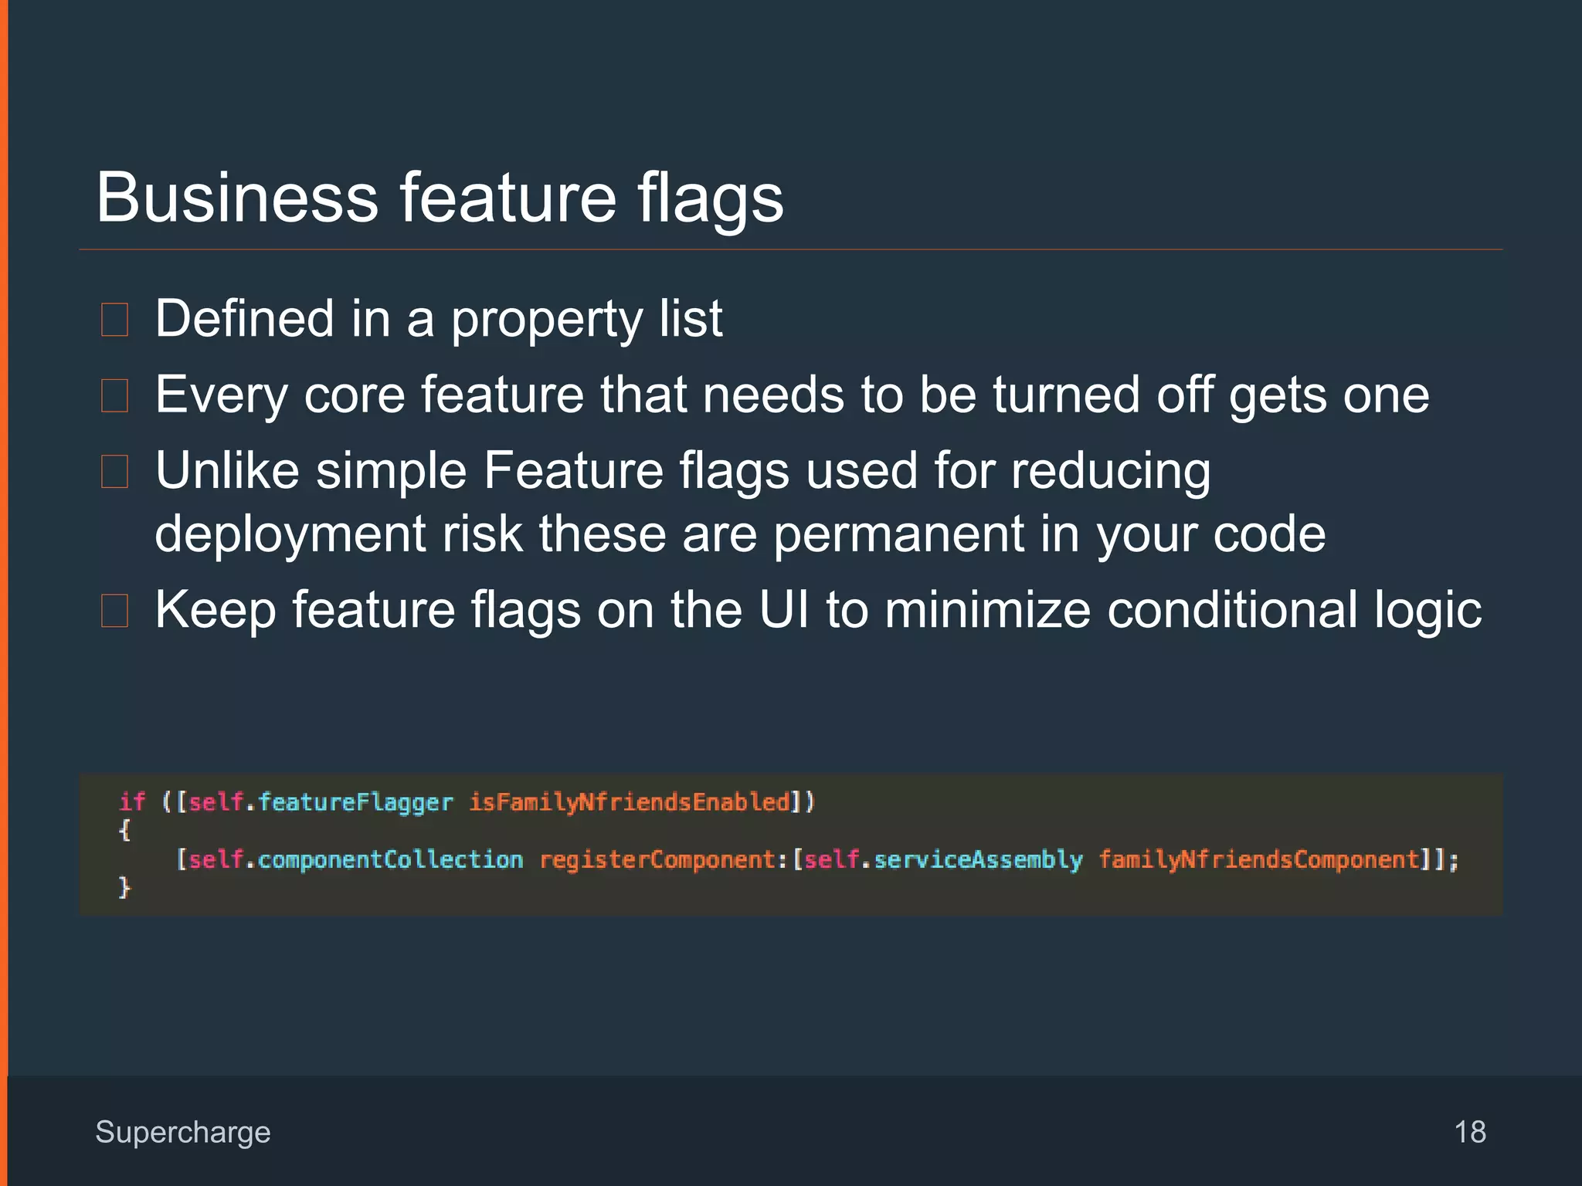Click the 'Supercharge' footer text

(x=183, y=1132)
